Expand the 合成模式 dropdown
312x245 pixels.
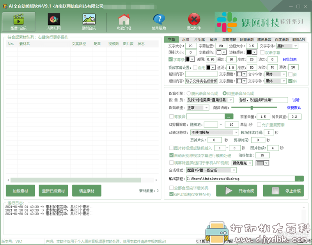click(211, 170)
